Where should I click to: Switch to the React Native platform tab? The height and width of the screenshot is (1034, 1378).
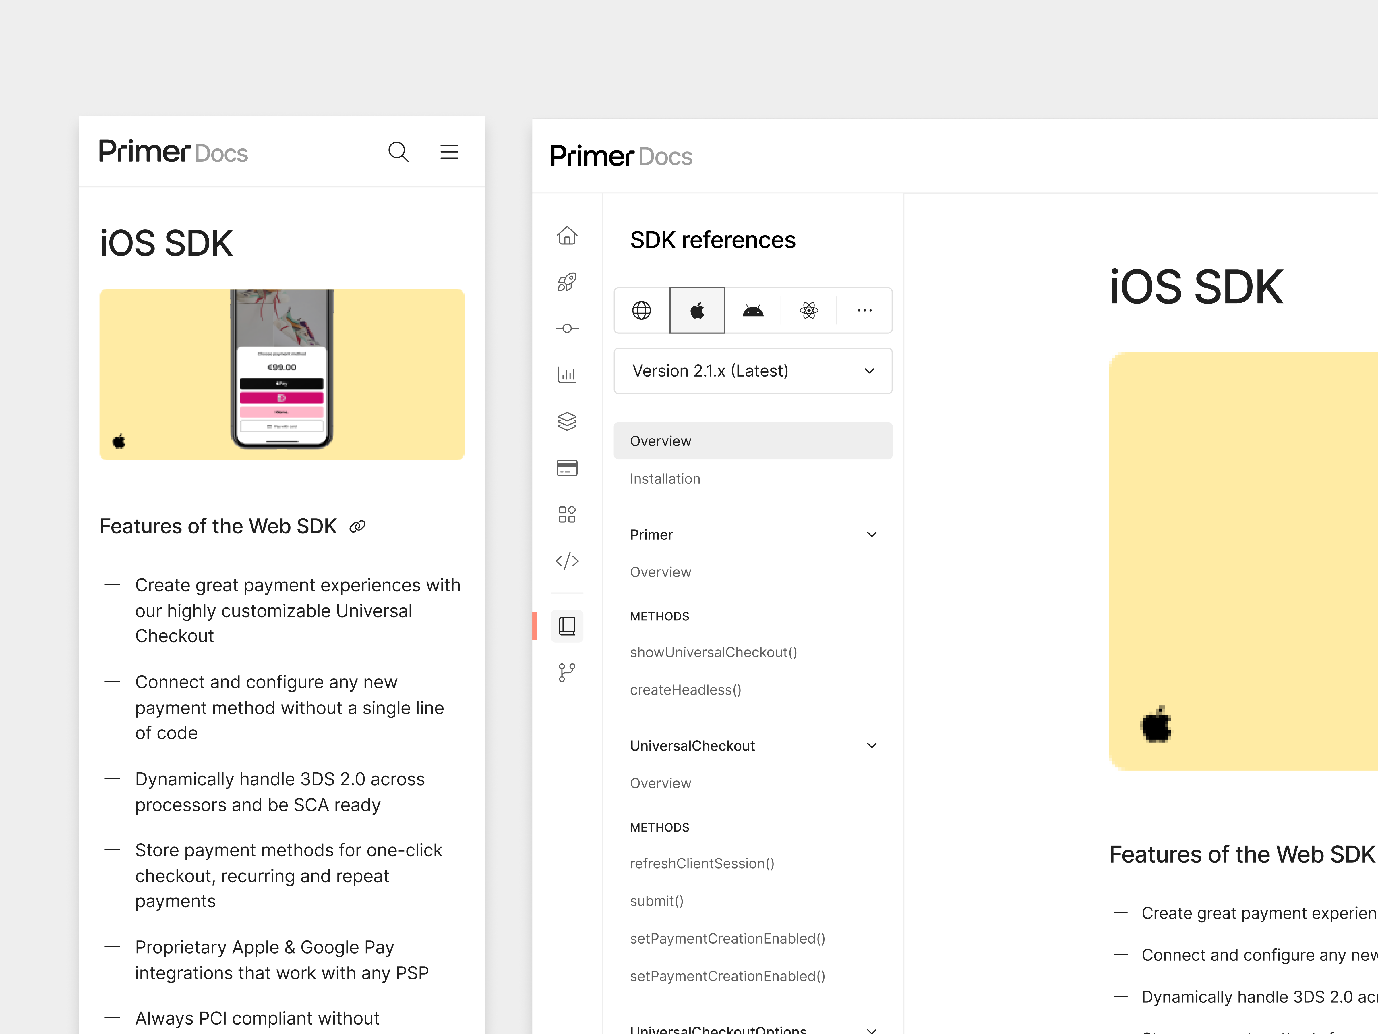[x=809, y=310]
